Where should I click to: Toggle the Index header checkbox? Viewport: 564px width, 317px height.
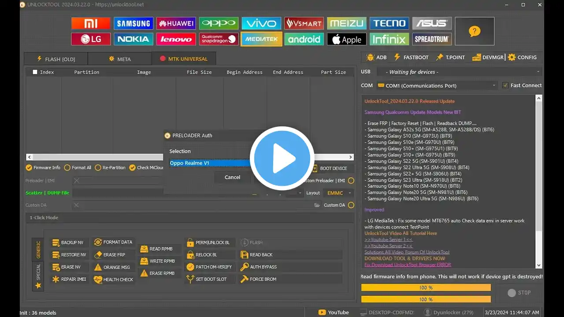[x=35, y=72]
